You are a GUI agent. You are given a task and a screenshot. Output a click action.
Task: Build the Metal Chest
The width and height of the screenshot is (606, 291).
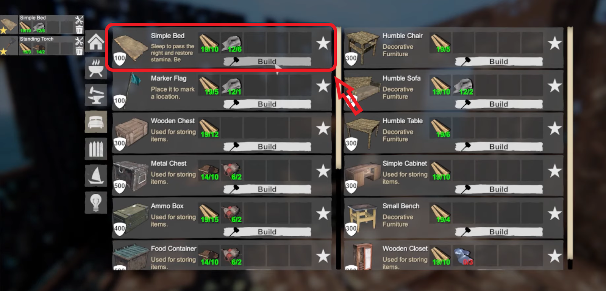267,189
